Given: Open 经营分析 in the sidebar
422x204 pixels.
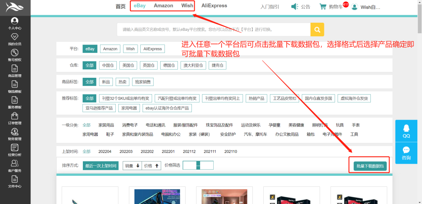Looking at the screenshot, I should tap(15, 150).
